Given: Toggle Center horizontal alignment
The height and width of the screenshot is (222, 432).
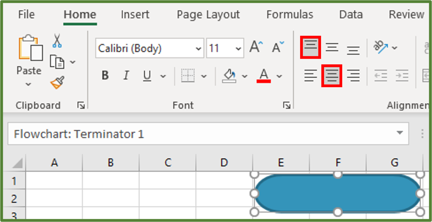Looking at the screenshot, I should (x=332, y=76).
